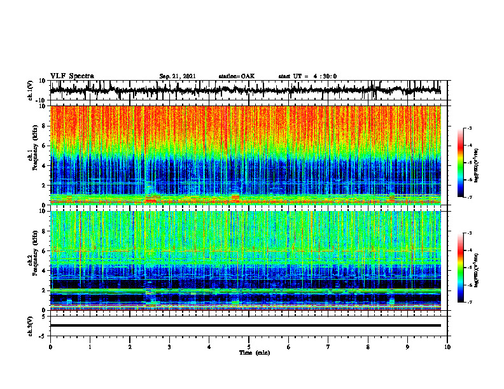
Task: Click the 'Time (min)' axis label
Action: (255, 353)
